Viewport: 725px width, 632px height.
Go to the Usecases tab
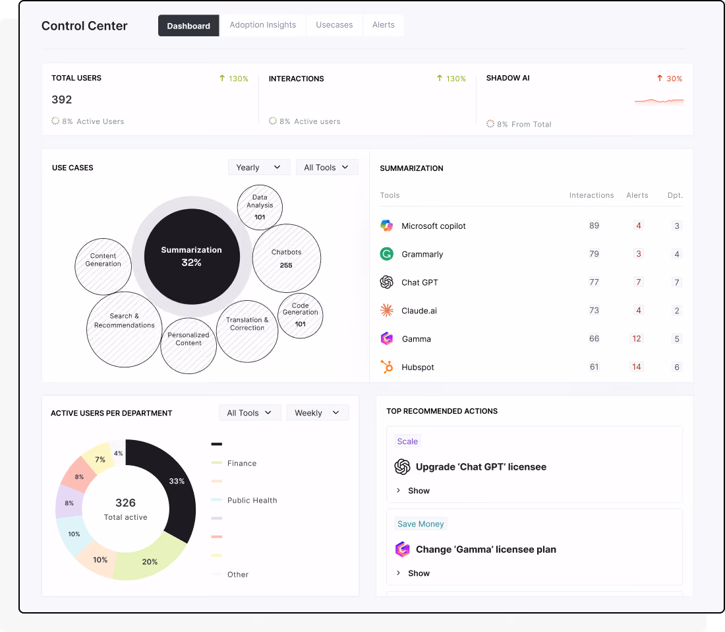[x=334, y=25]
